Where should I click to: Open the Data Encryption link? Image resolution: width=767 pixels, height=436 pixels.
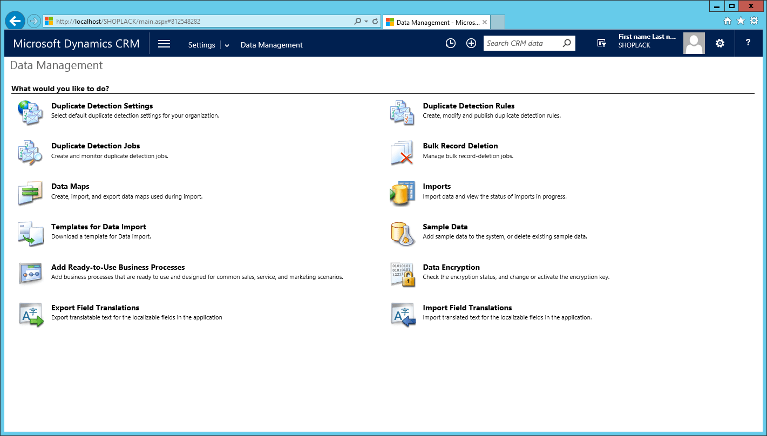coord(451,267)
